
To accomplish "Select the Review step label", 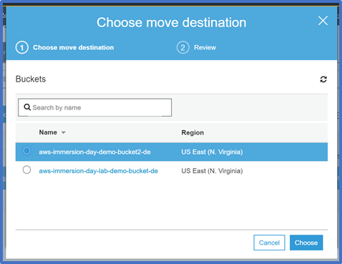I will 205,47.
